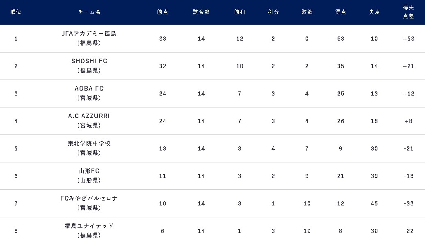
Task: Click the -33 goal difference cell
Action: click(409, 203)
